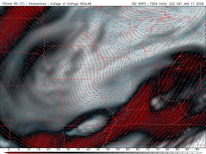
Task: Click the "70" color scale label
Action: coord(148,149)
